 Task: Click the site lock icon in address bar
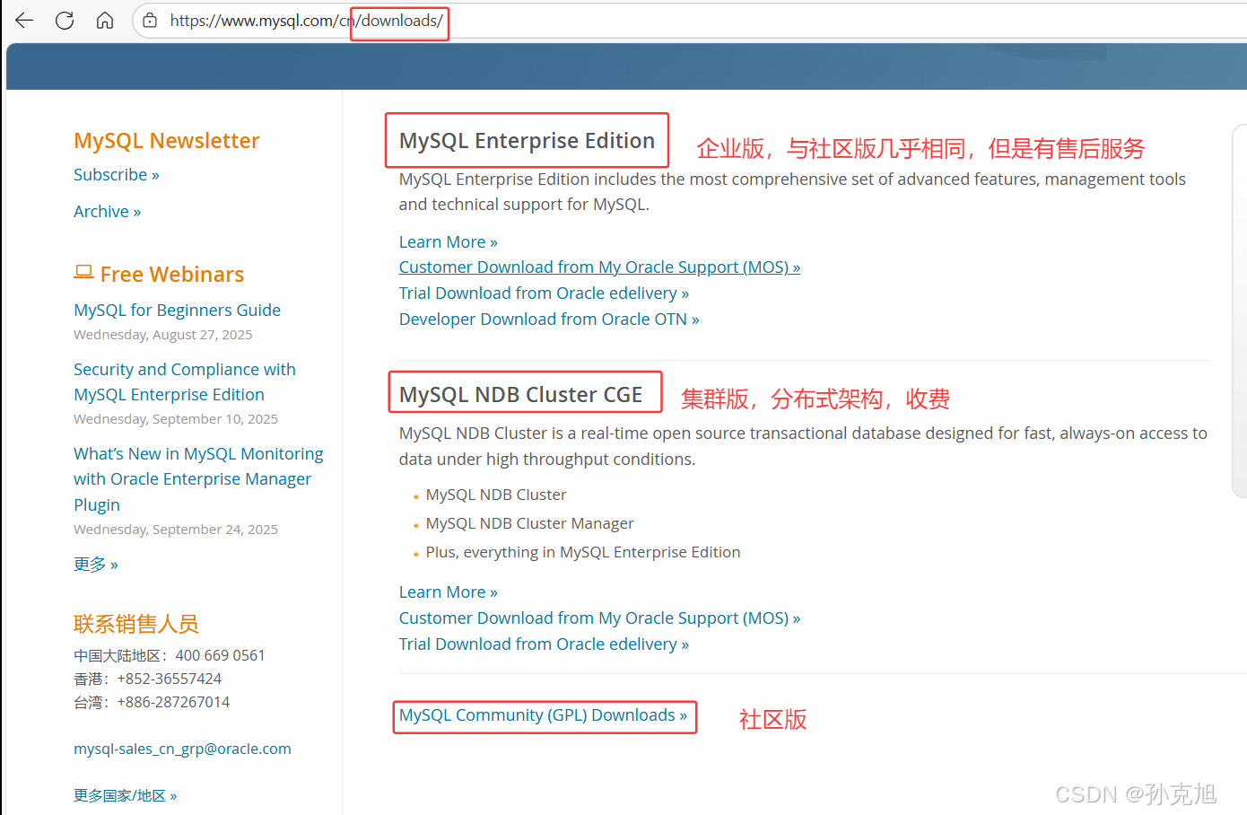point(150,21)
